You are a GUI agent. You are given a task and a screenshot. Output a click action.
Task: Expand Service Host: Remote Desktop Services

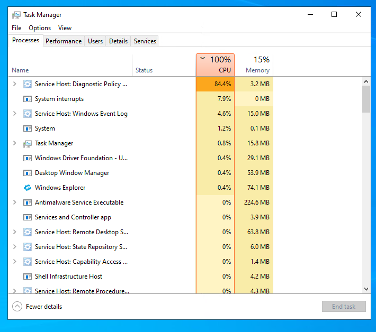point(14,232)
